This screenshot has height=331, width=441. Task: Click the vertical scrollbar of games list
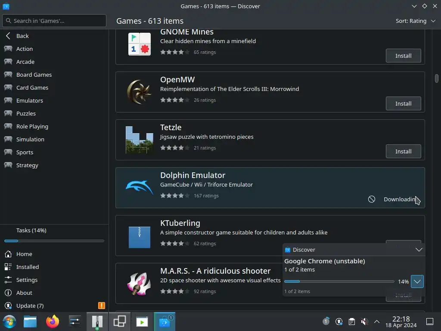437,78
